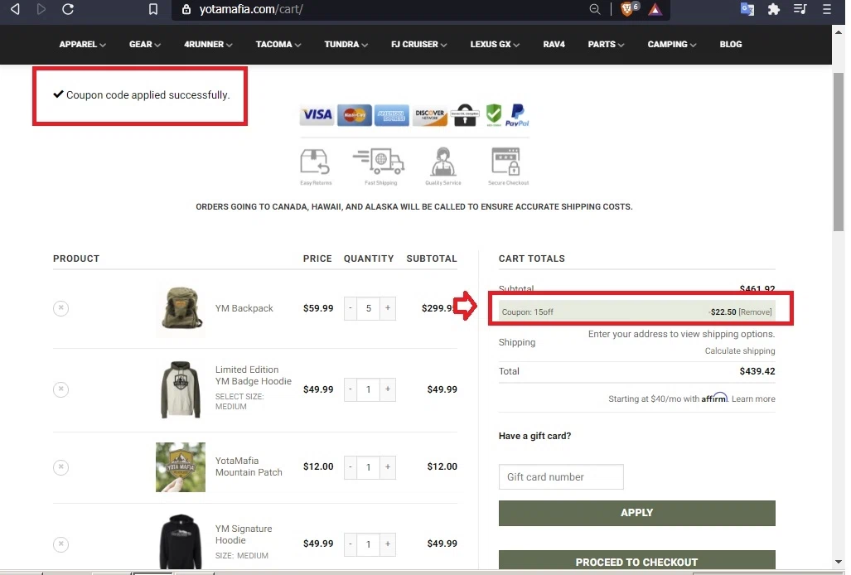Expand the CAMPING menu
The image size is (851, 575).
pyautogui.click(x=671, y=45)
